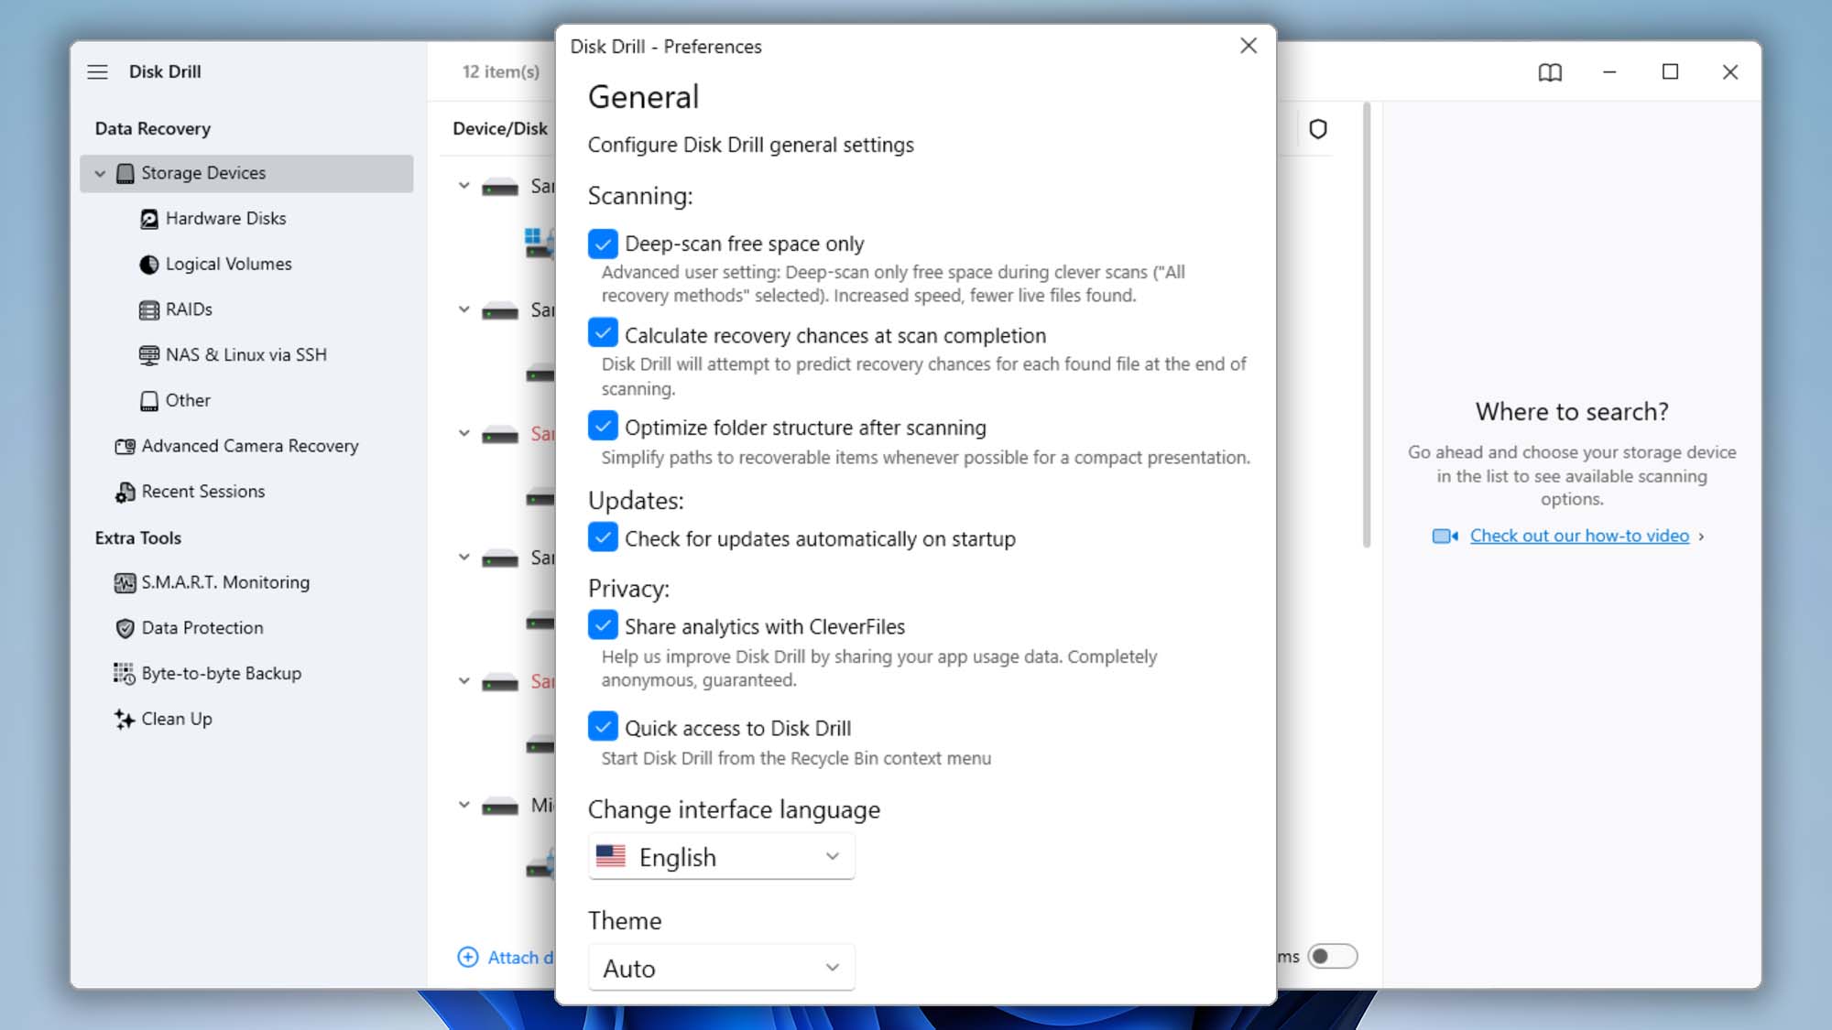Uncheck Deep-scan free space only
The image size is (1832, 1030).
pos(603,244)
